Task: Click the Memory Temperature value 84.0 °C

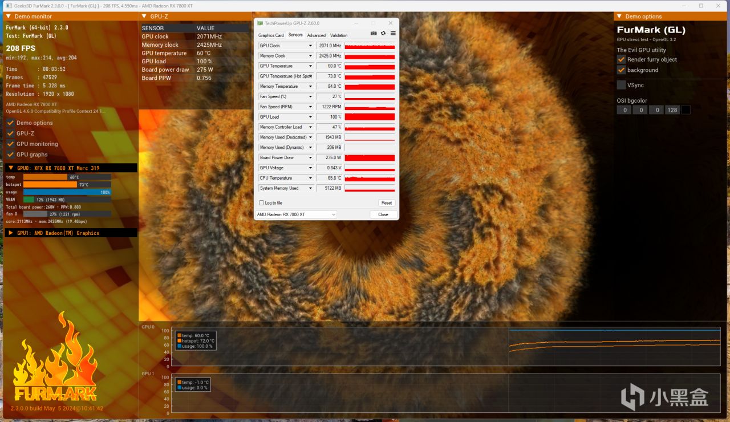Action: pyautogui.click(x=329, y=87)
